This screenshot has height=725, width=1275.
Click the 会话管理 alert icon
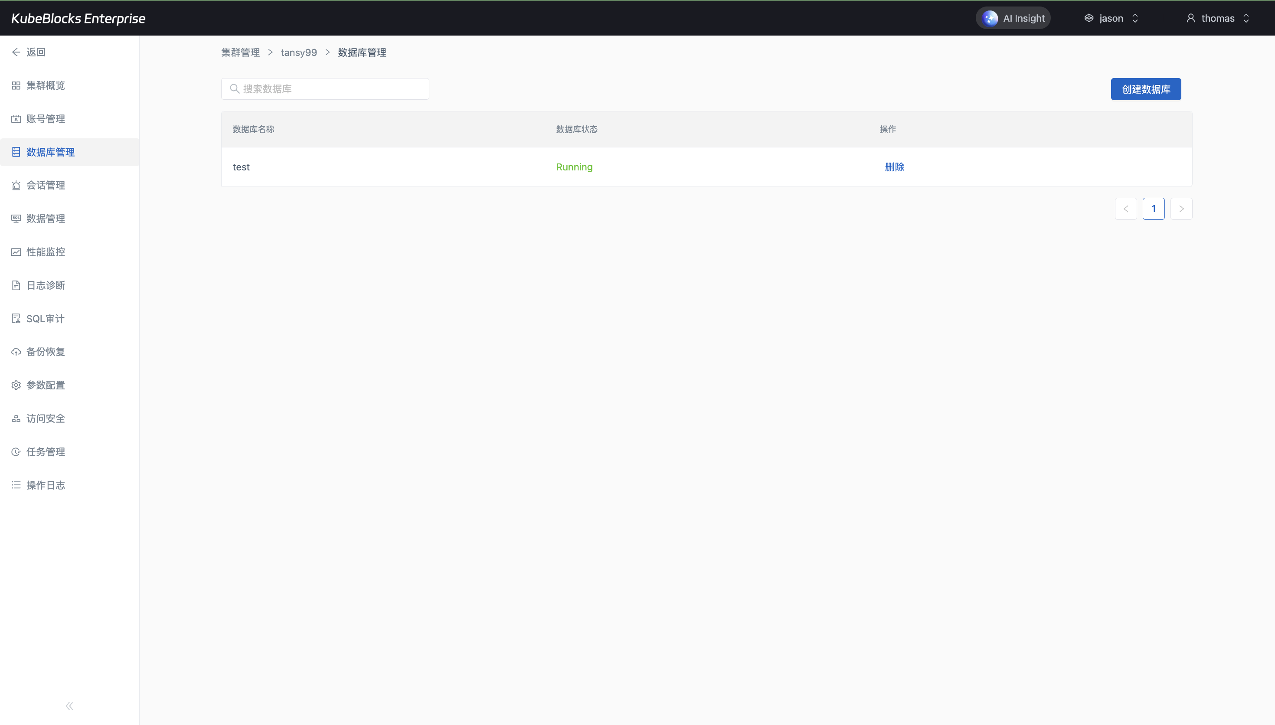tap(16, 185)
